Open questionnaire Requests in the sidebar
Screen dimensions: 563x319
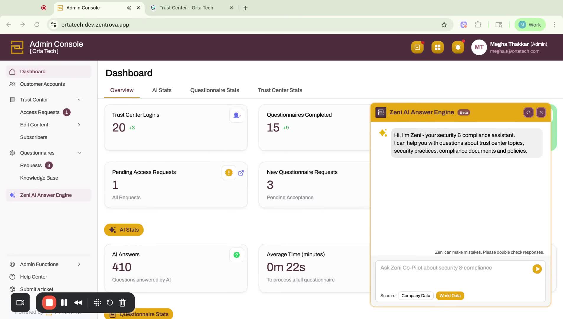[x=31, y=165]
